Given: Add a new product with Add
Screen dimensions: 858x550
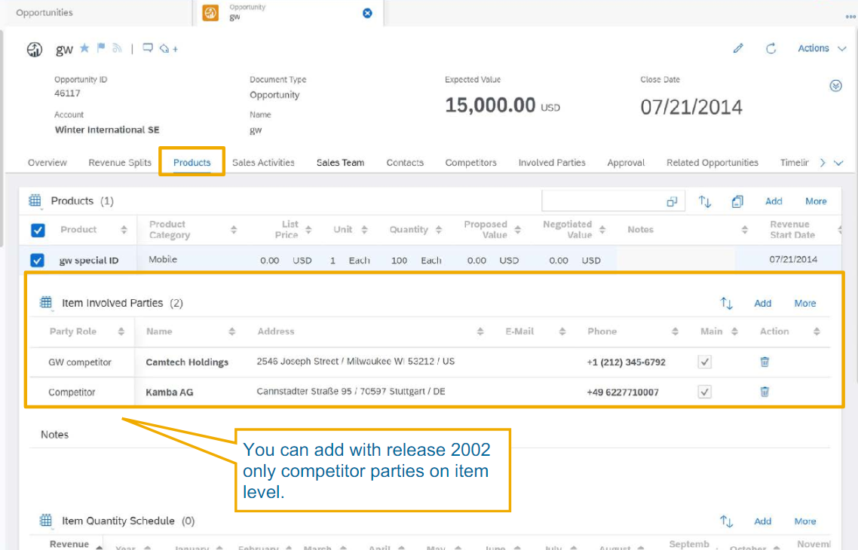Looking at the screenshot, I should 774,201.
